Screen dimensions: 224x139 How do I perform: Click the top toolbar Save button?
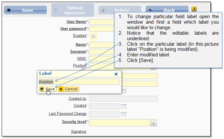(x=25, y=10)
